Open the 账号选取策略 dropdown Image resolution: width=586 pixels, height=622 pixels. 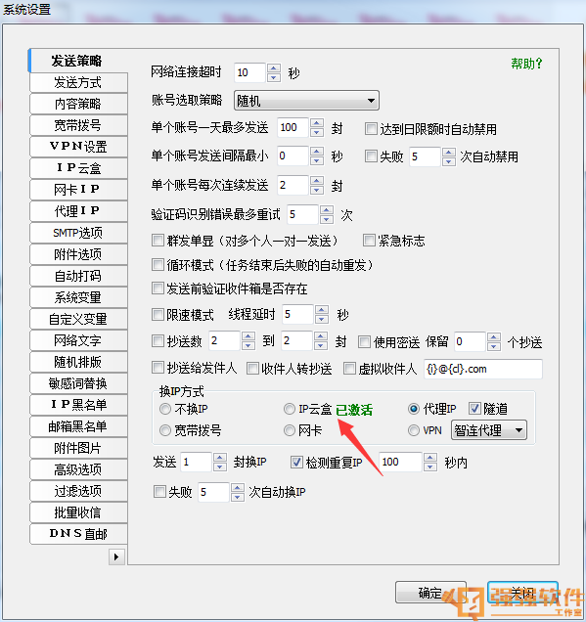306,101
